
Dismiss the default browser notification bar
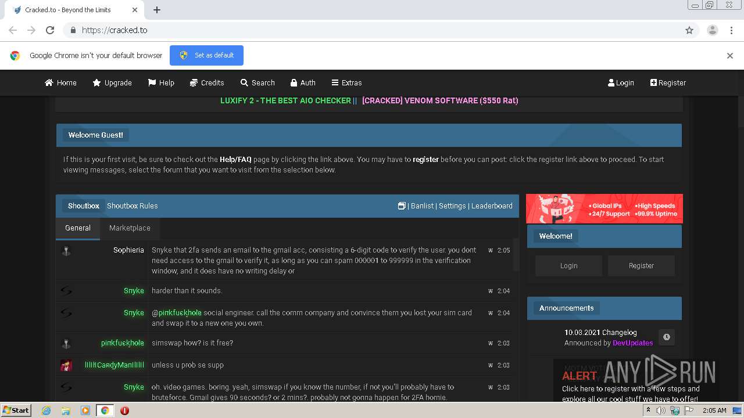click(x=730, y=56)
